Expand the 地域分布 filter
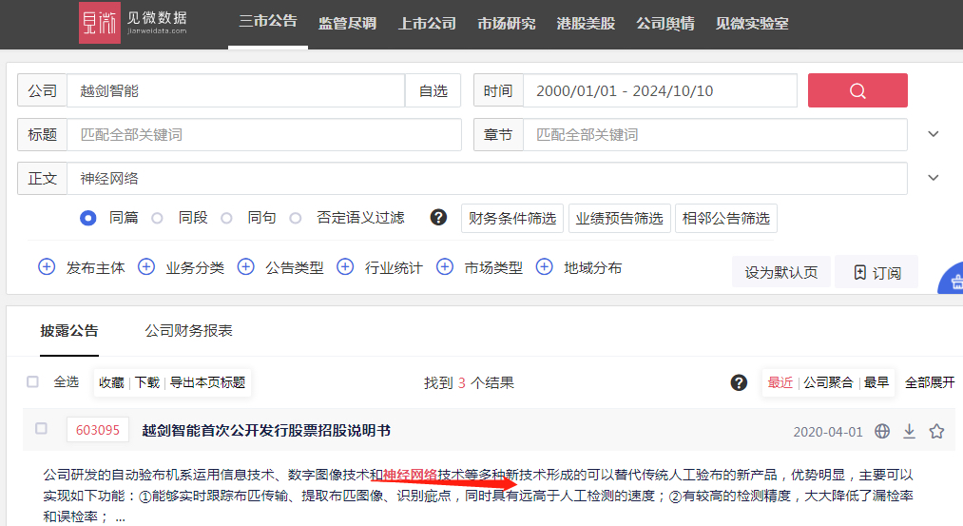Viewport: 963px width, 526px height. (x=592, y=268)
